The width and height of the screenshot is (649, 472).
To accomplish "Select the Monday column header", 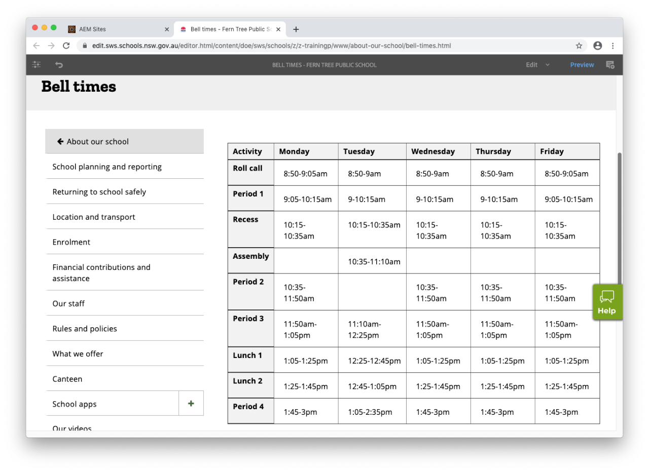I will tap(306, 151).
